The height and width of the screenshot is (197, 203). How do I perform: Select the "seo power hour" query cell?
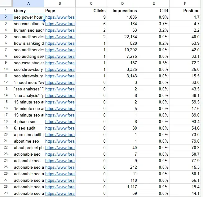(28, 17)
